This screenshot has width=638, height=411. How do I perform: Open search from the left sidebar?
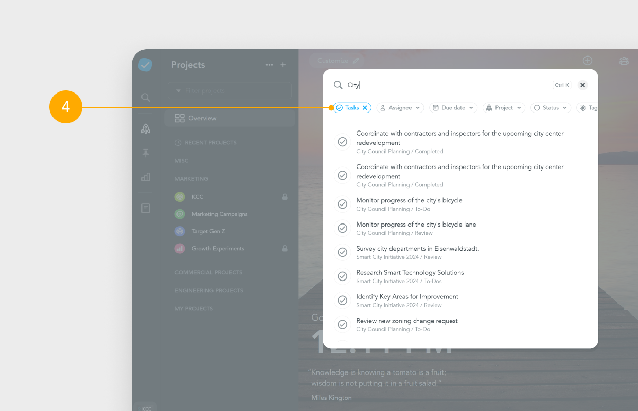pyautogui.click(x=146, y=97)
